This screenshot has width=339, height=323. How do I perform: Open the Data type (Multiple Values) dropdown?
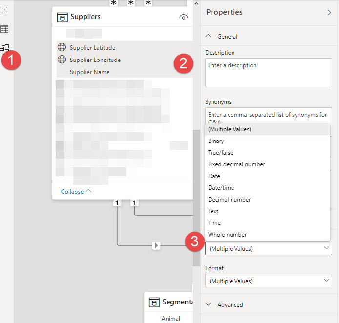click(x=269, y=248)
